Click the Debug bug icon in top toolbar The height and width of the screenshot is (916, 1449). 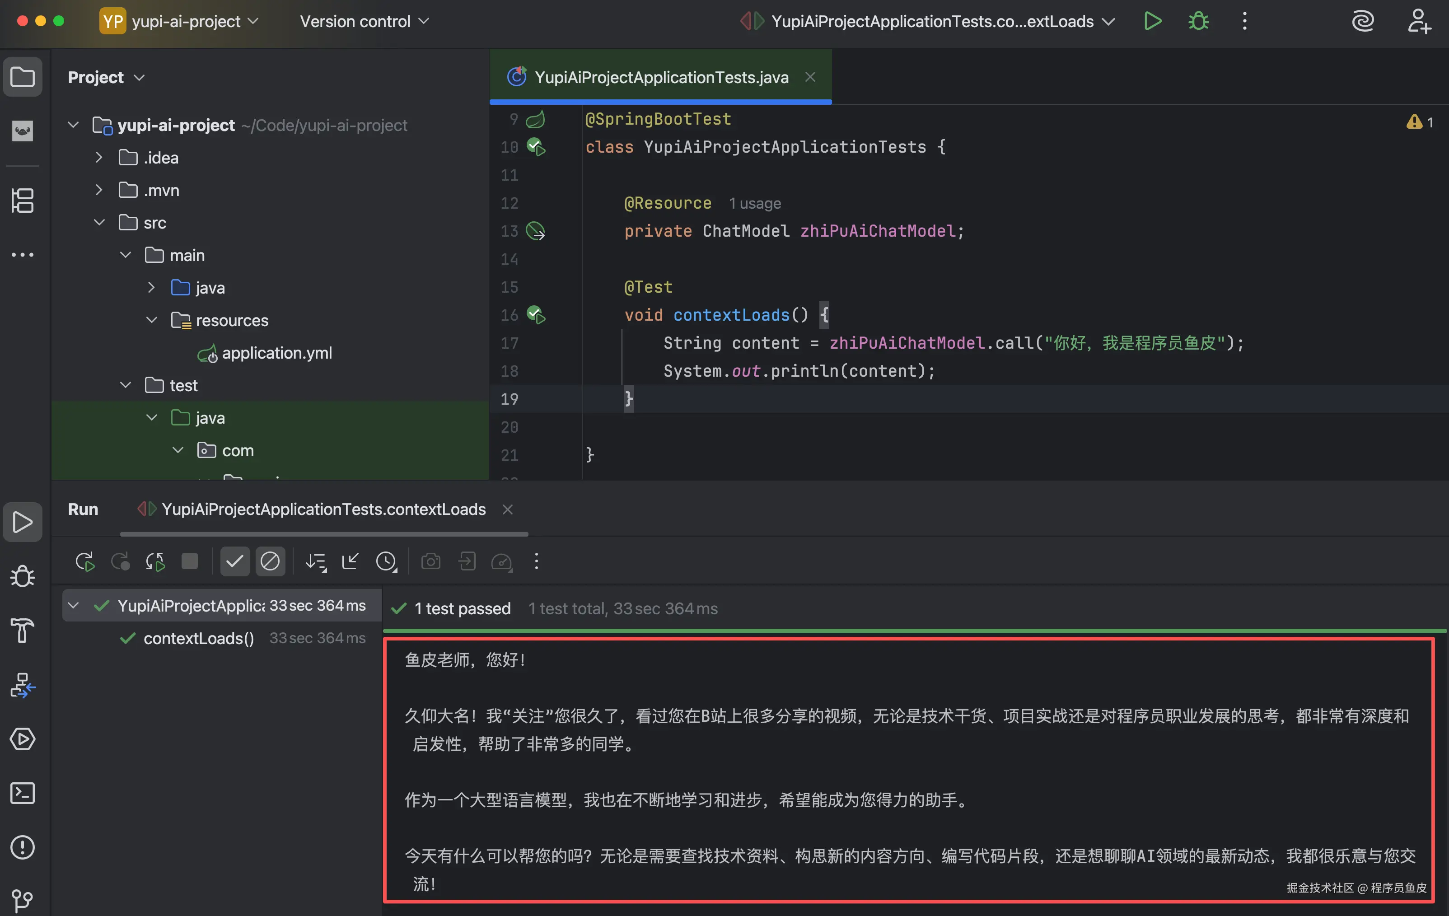click(x=1198, y=21)
